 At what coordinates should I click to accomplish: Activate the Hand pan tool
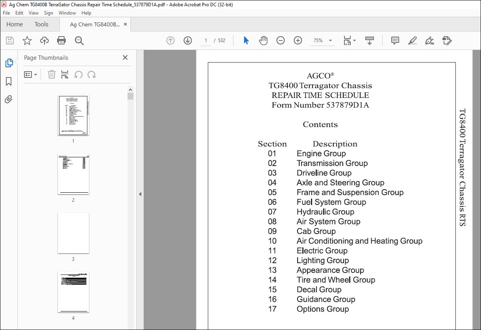click(263, 41)
